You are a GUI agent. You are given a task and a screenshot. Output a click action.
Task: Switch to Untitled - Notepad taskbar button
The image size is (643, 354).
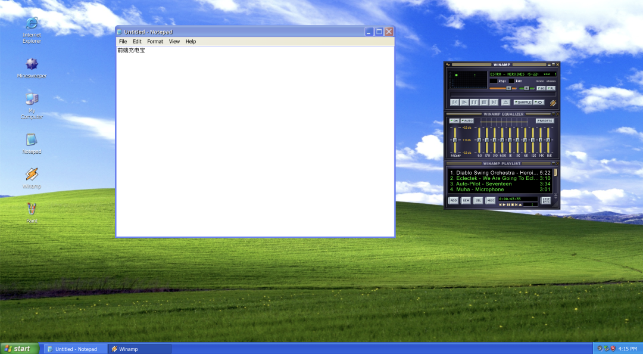coord(76,349)
